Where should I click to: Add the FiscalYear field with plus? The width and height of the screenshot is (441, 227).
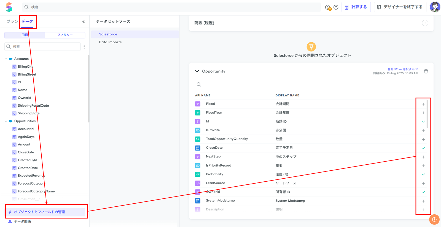[x=424, y=113]
